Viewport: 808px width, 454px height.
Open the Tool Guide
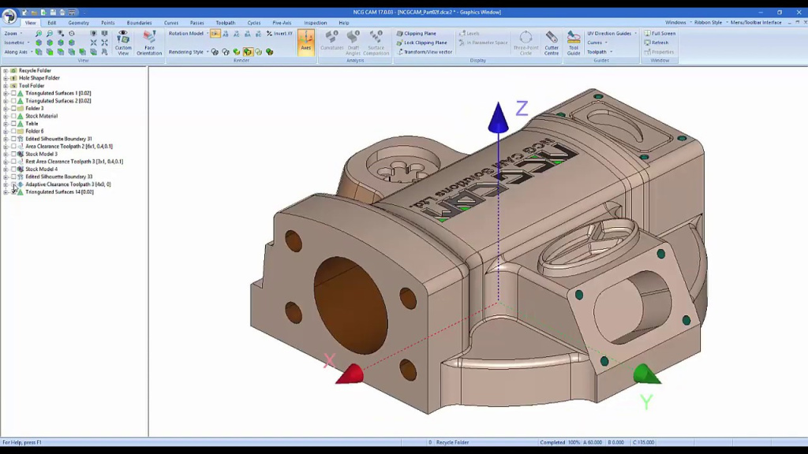coord(574,43)
